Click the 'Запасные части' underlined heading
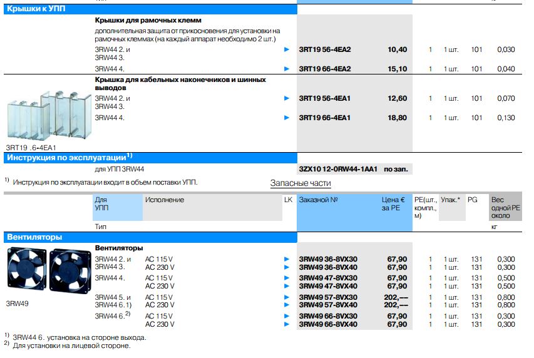 [300, 183]
